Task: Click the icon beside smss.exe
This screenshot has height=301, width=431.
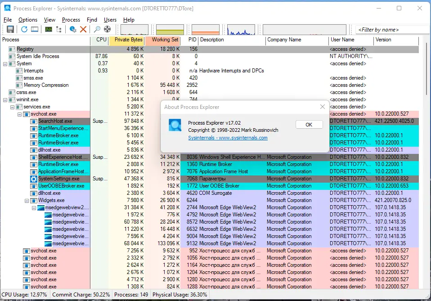Action: pyautogui.click(x=19, y=78)
